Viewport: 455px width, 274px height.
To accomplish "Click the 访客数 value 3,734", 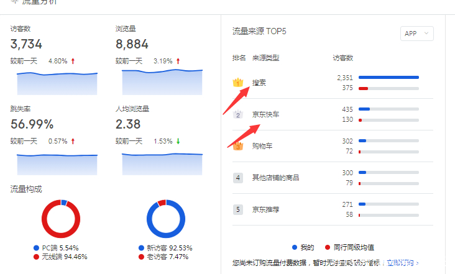I will coord(26,44).
